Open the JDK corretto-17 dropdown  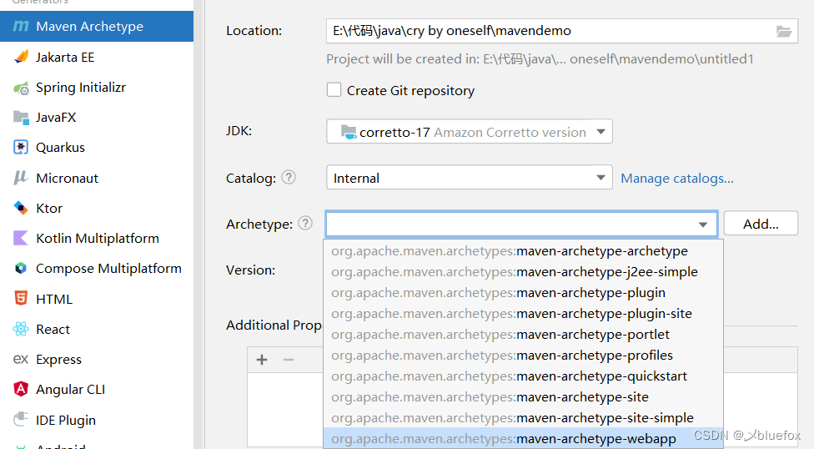point(470,132)
